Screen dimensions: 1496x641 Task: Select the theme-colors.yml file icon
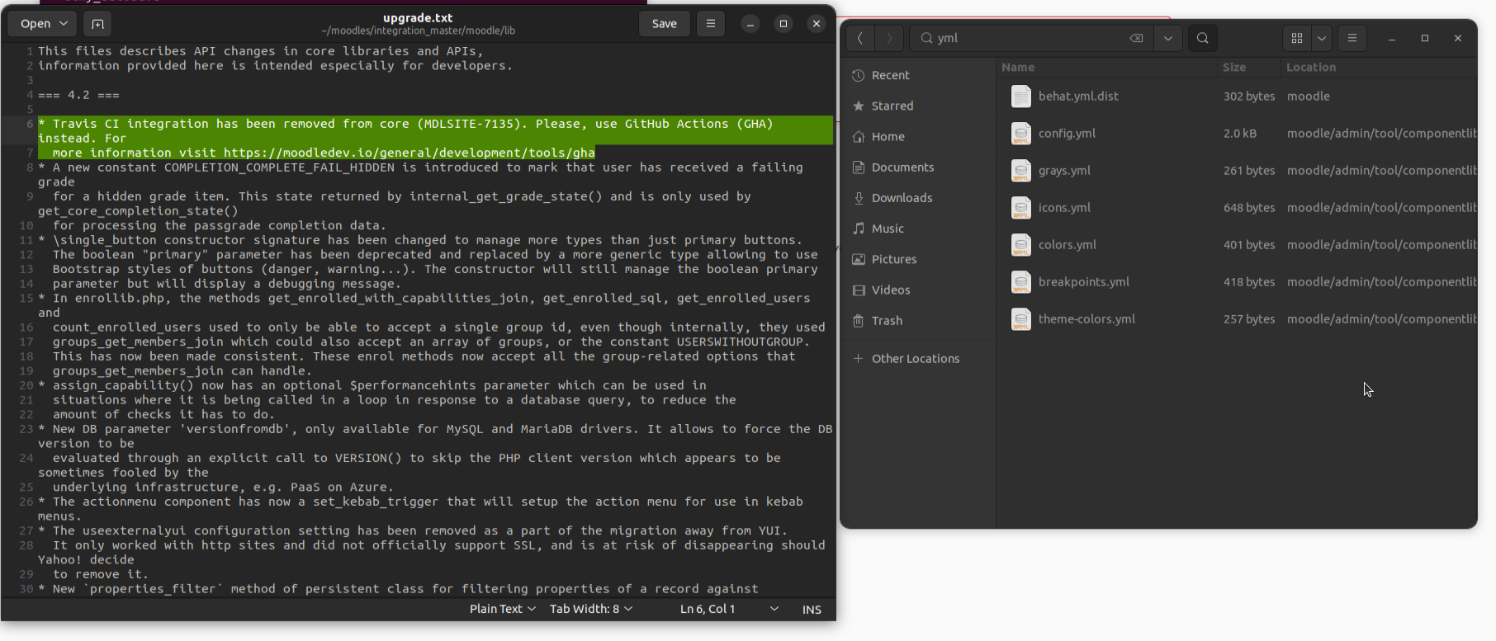click(x=1021, y=319)
